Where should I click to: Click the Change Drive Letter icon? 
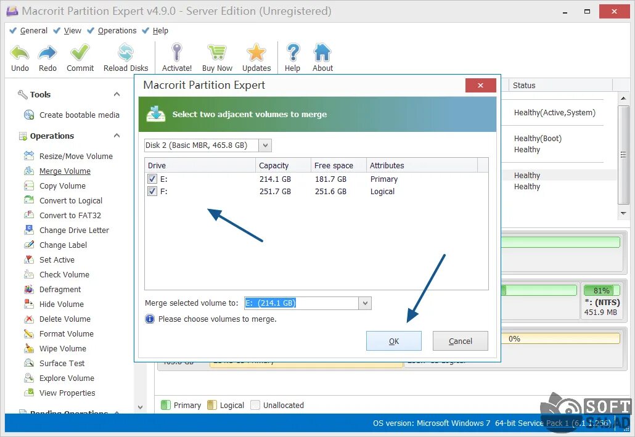[x=29, y=230]
